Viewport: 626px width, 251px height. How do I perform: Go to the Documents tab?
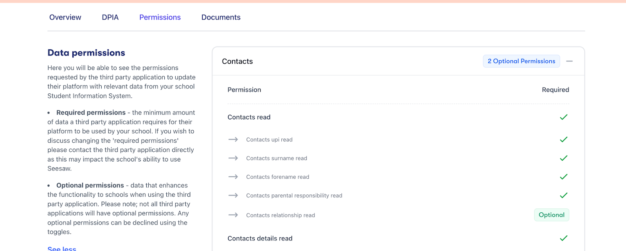click(x=221, y=17)
